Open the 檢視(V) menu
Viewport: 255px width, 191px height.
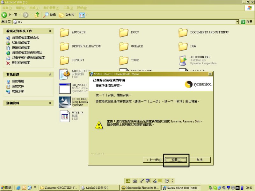(x=34, y=8)
